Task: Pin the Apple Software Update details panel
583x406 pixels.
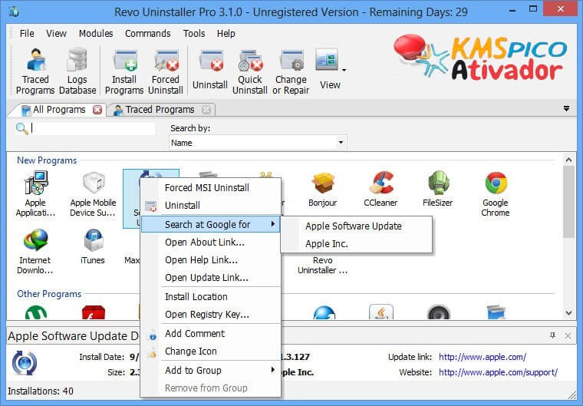Action: tap(553, 335)
